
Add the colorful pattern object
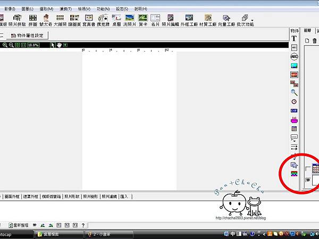(x=294, y=174)
